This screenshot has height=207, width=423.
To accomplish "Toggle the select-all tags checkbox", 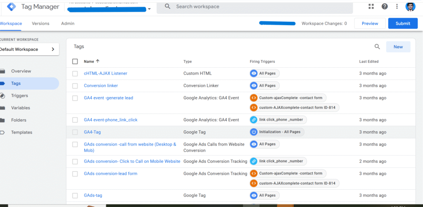I will point(75,61).
